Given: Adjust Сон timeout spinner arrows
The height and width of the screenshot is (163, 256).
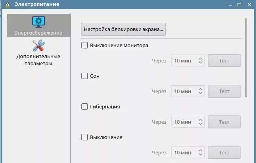Looking at the screenshot, I should pyautogui.click(x=201, y=92).
